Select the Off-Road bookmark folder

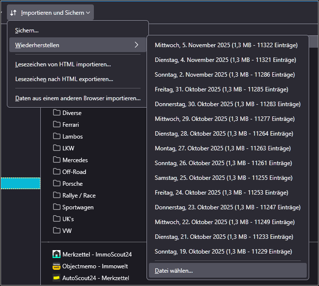coord(74,172)
